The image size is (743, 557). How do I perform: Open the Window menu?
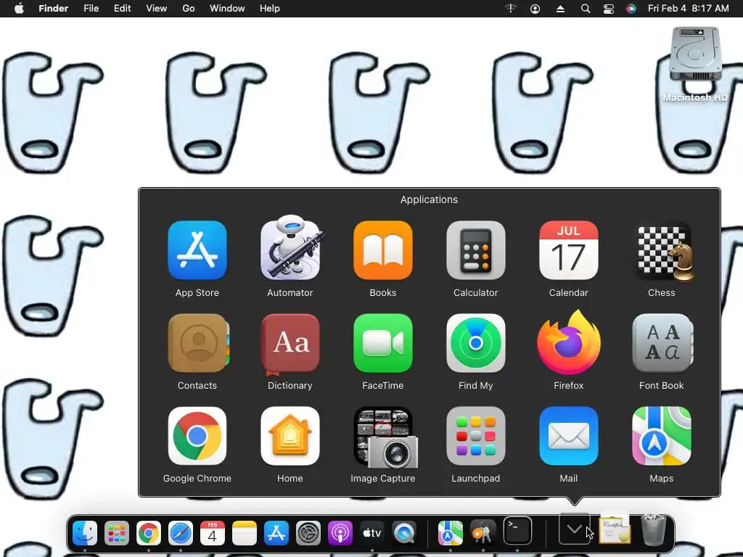click(227, 9)
